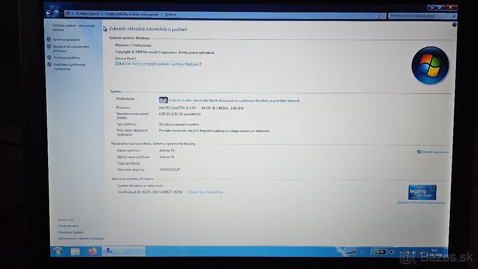Click the network signal icon in tray
Screen dimensions: 478x269
pos(350,251)
